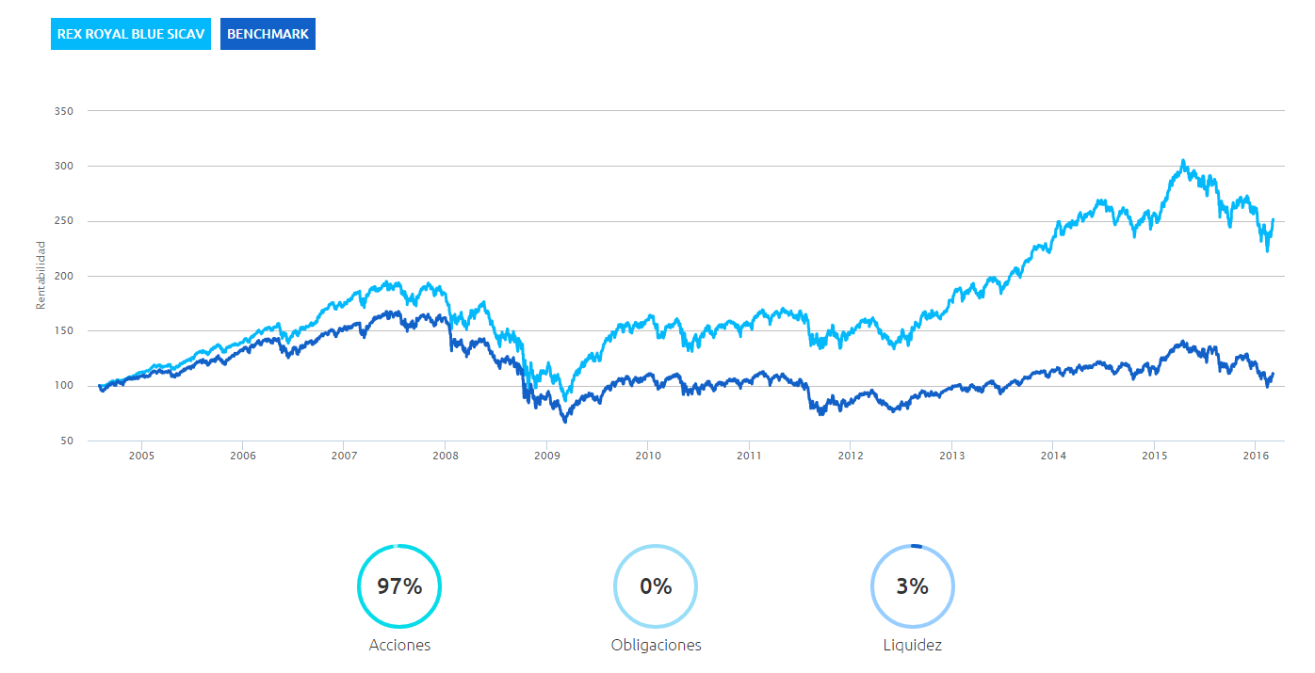
Task: Toggle the REX ROYAL BLUE SICAV series
Action: tap(130, 34)
